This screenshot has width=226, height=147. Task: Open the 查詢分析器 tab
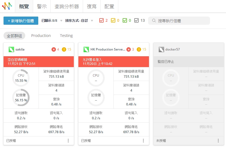[x=66, y=7]
